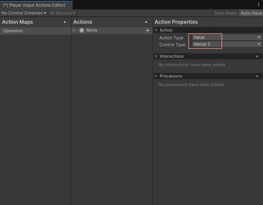Viewport: 263px width, 205px height.
Task: Open the No Control Schemes dropdown
Action: (x=24, y=13)
